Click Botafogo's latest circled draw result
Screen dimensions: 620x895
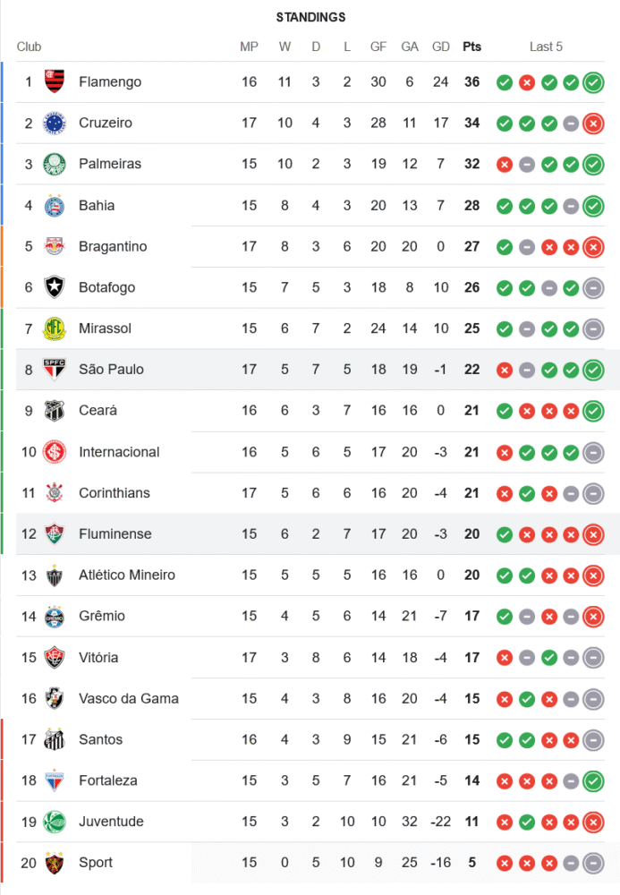point(592,287)
